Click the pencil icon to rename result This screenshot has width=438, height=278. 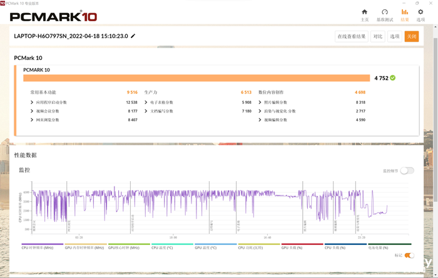pos(133,36)
